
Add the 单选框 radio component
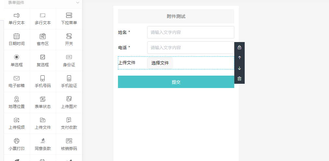pos(17,60)
